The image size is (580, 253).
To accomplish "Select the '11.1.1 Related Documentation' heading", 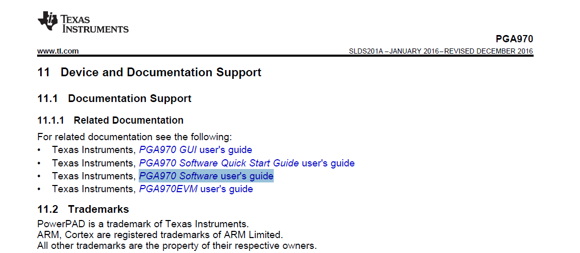I will (110, 120).
